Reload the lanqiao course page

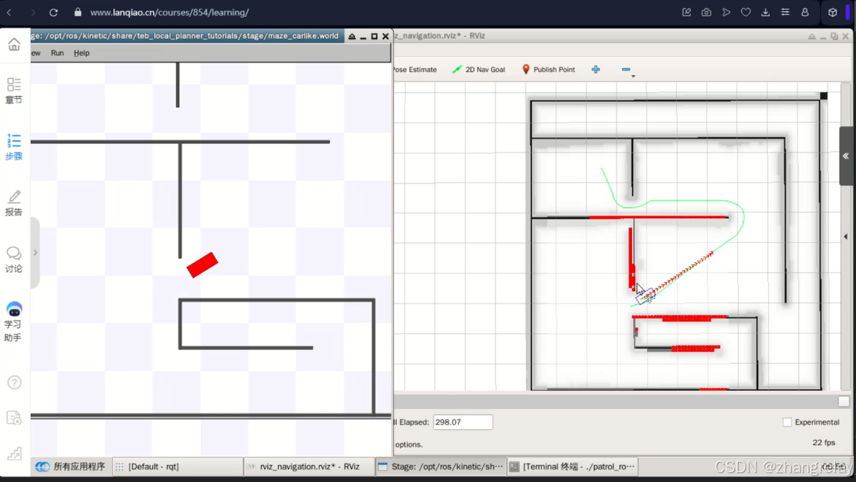pos(53,12)
